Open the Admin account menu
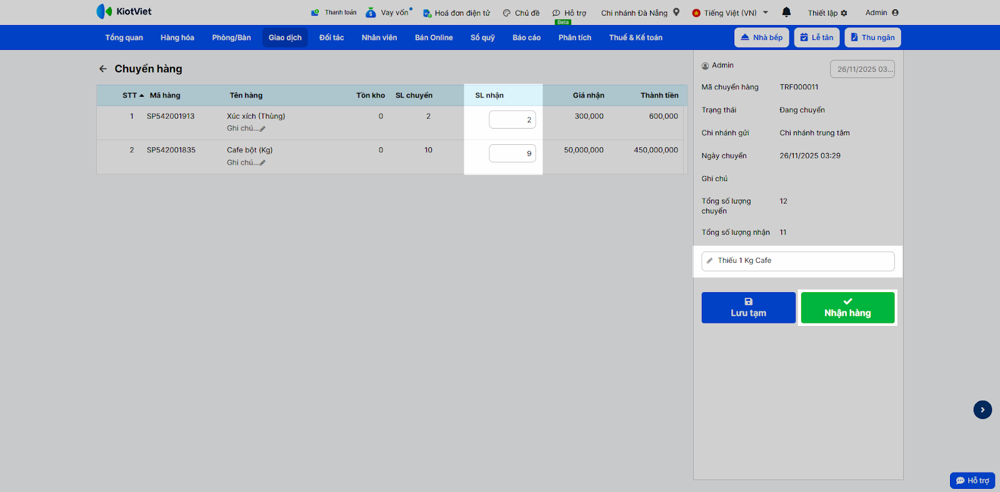 882,12
